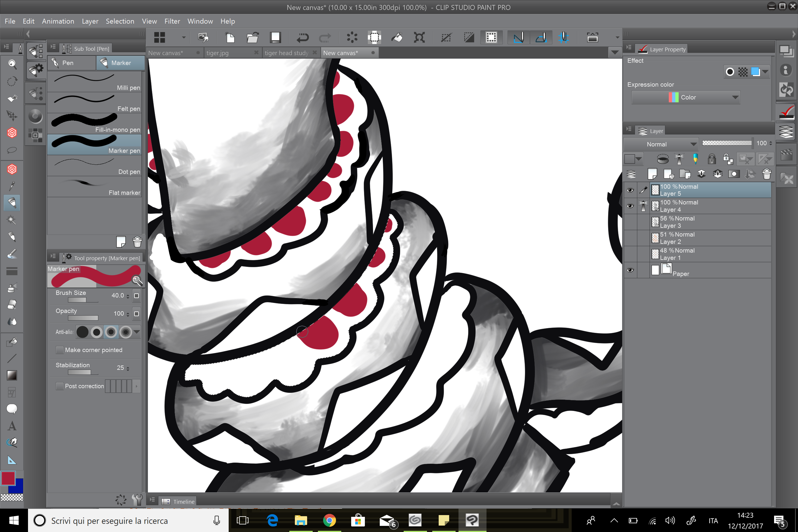Click the Open file folder icon

[x=252, y=37]
